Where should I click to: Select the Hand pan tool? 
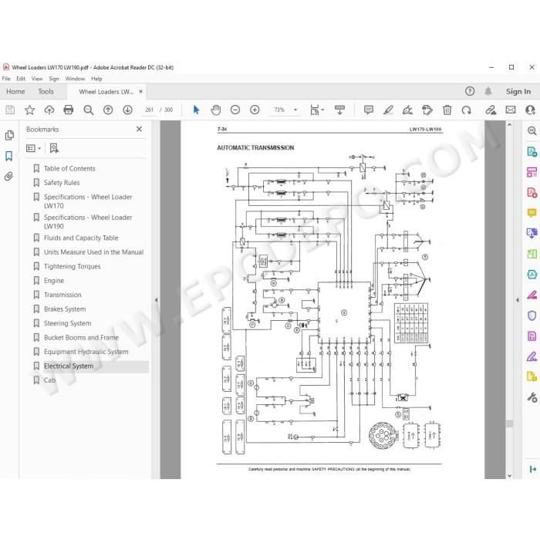pyautogui.click(x=215, y=110)
